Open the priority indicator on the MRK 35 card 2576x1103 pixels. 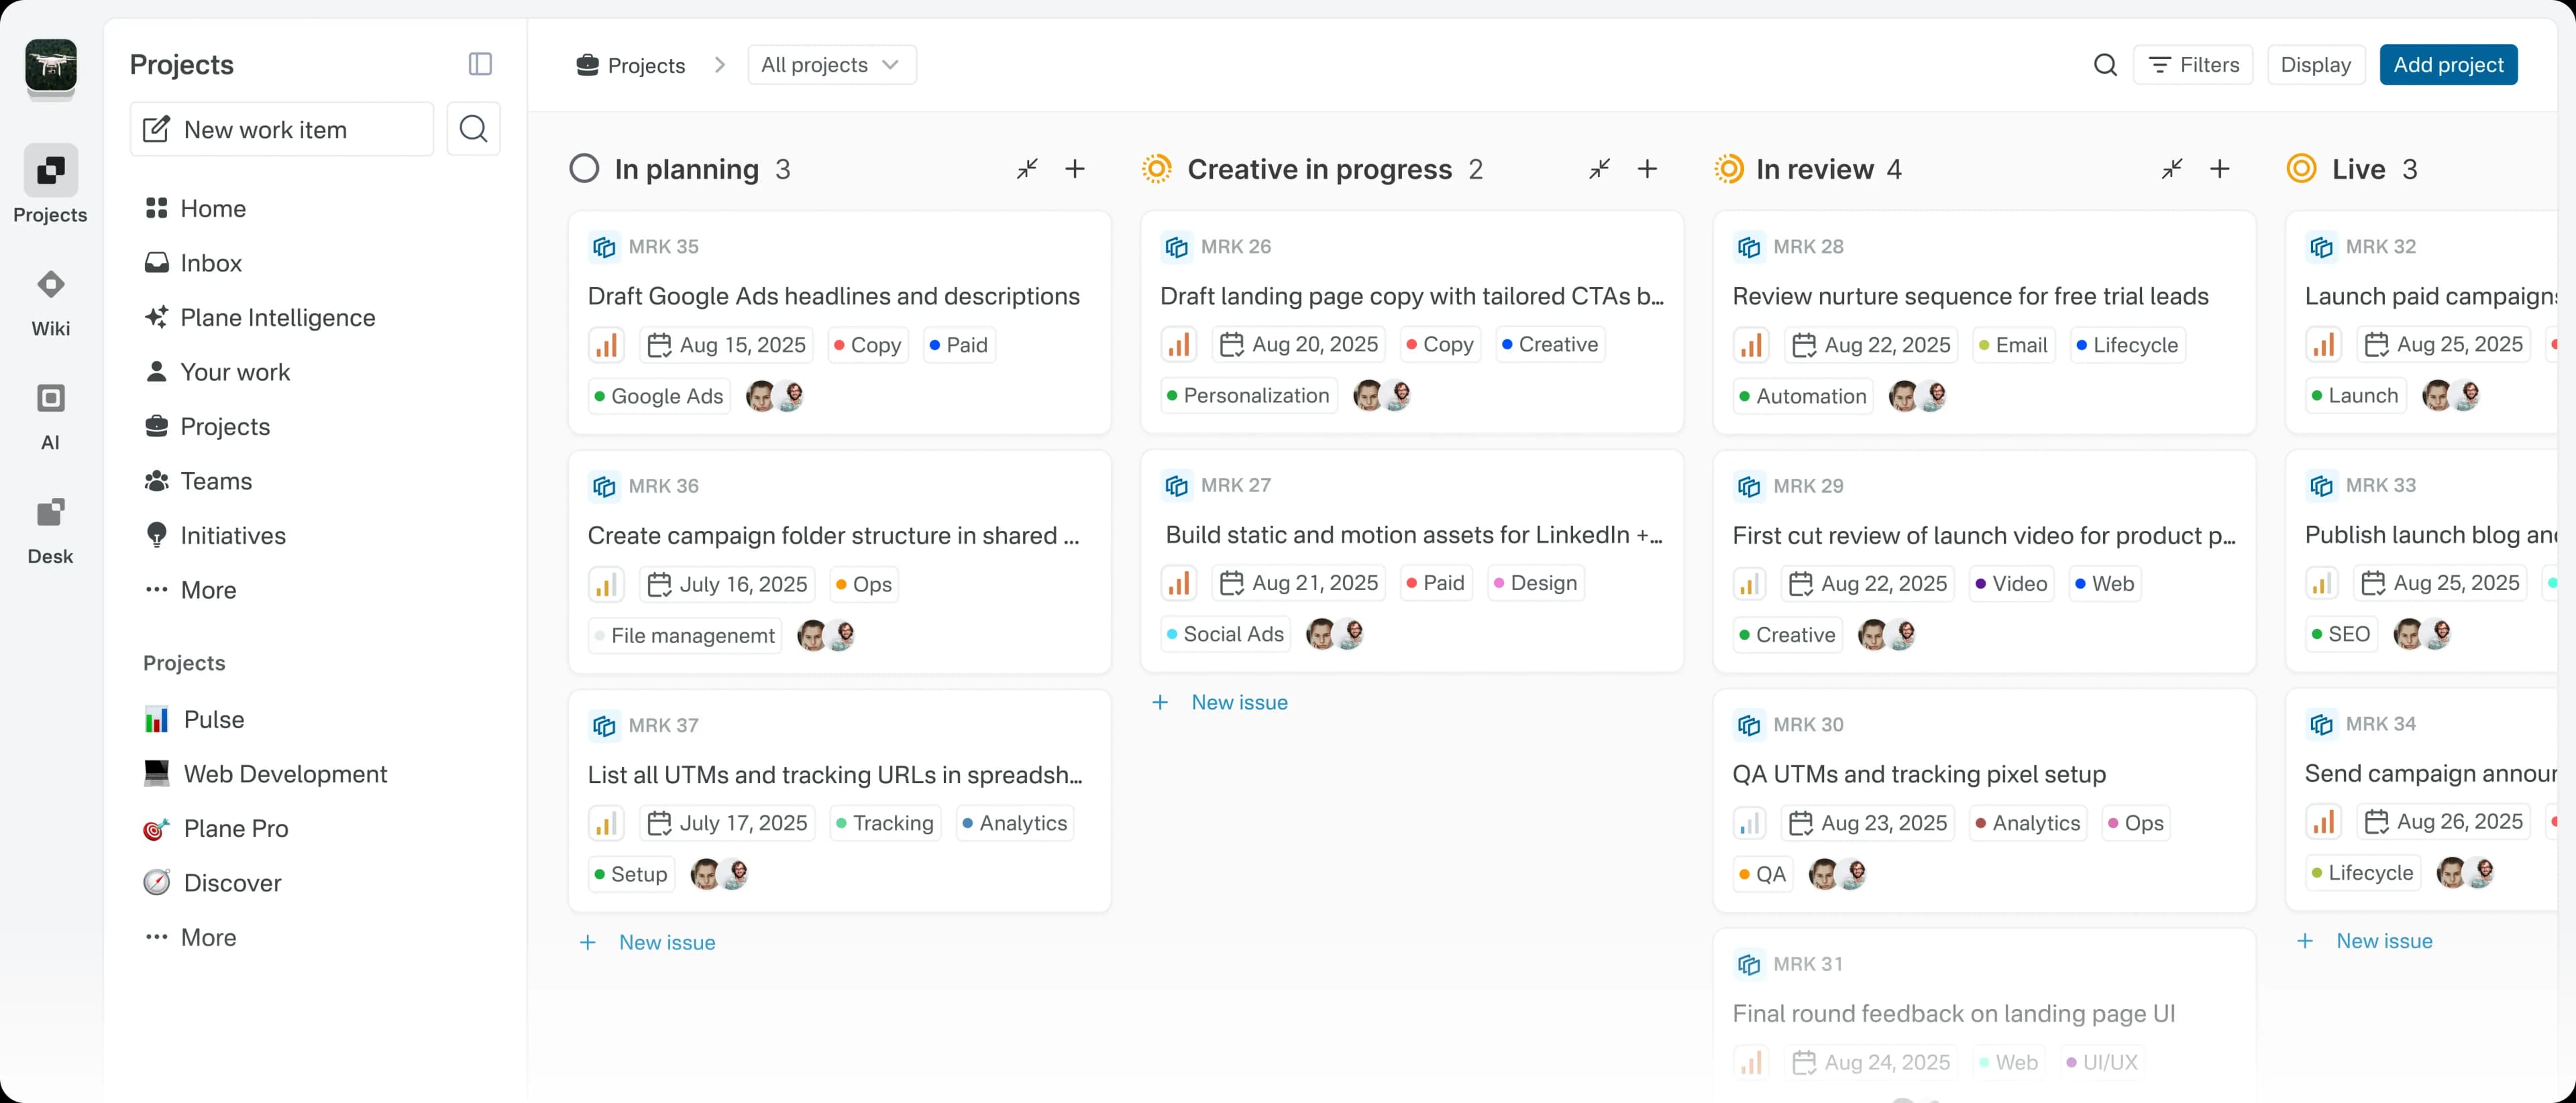(606, 344)
